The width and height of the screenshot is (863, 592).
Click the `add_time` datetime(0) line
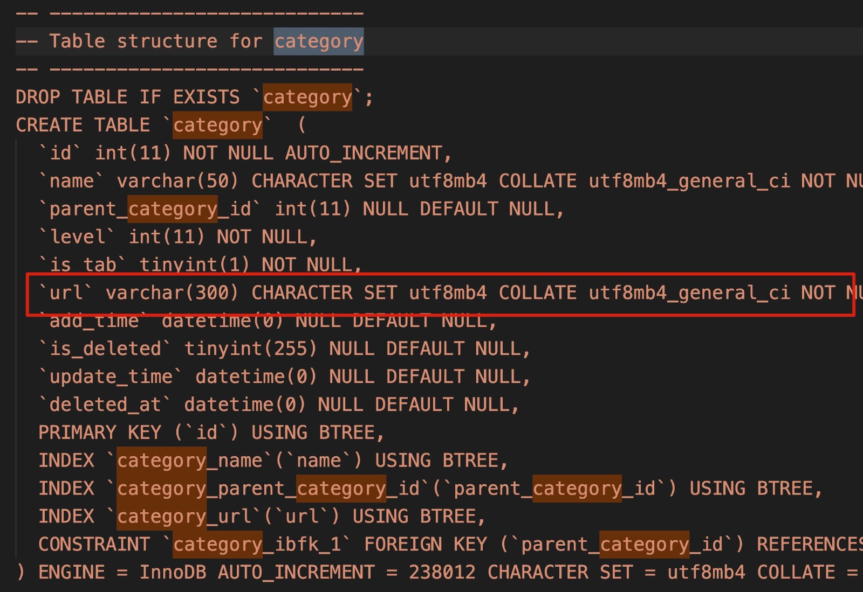[268, 322]
